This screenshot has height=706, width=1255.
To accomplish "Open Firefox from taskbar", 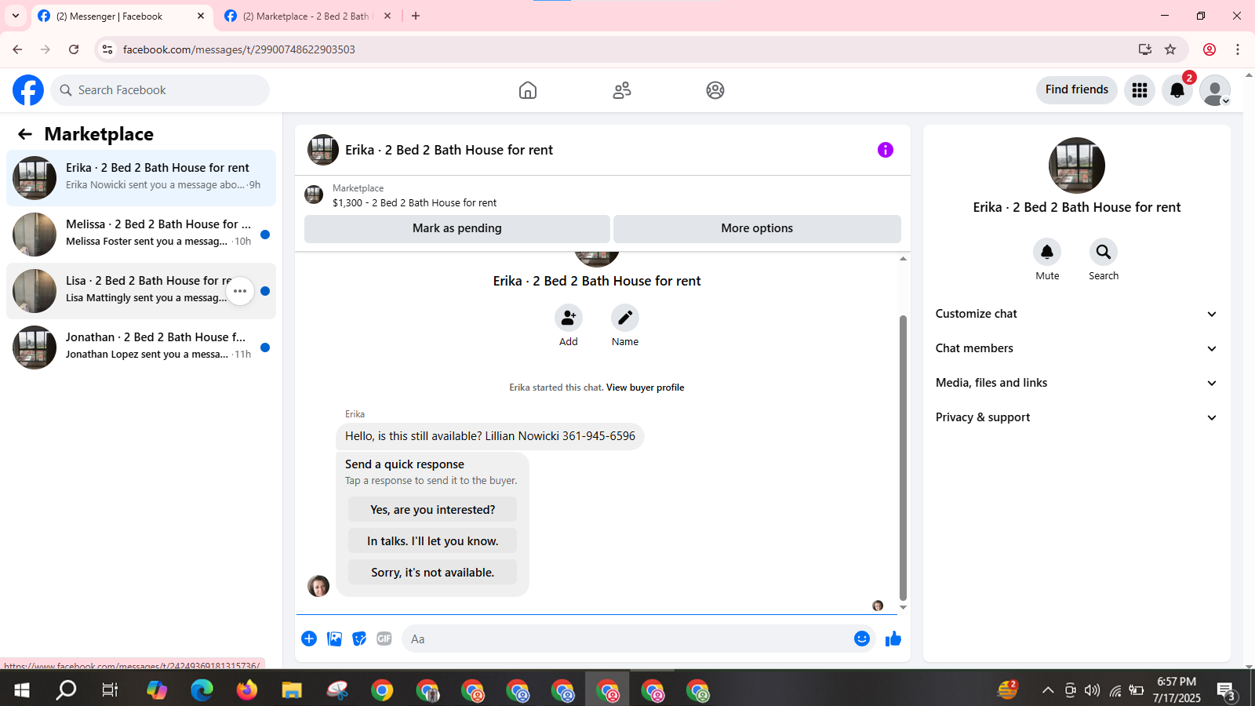I will click(x=247, y=690).
